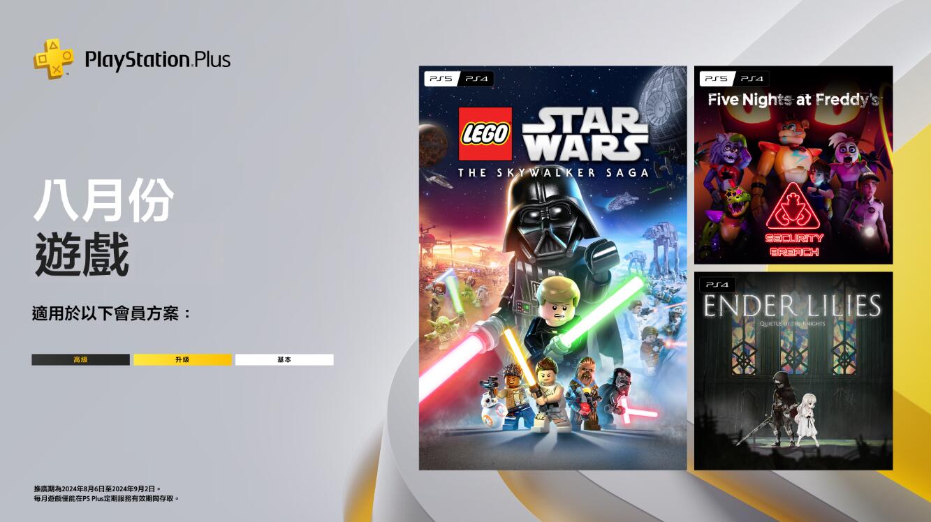931x522 pixels.
Task: Click the Star Wars title logo
Action: (585, 133)
